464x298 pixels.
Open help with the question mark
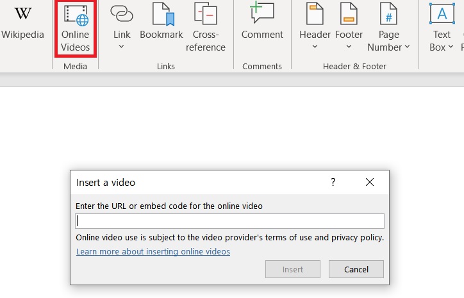[333, 182]
